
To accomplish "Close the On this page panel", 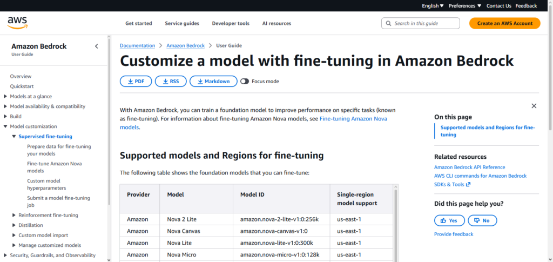I will tap(534, 106).
